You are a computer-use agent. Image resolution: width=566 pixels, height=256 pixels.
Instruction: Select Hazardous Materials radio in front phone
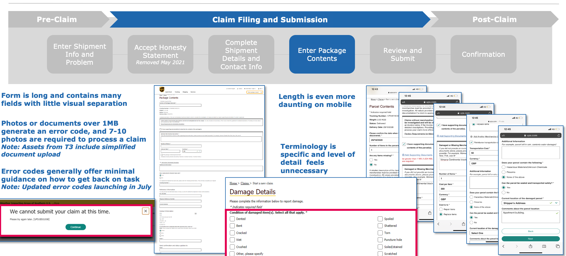pos(504,167)
